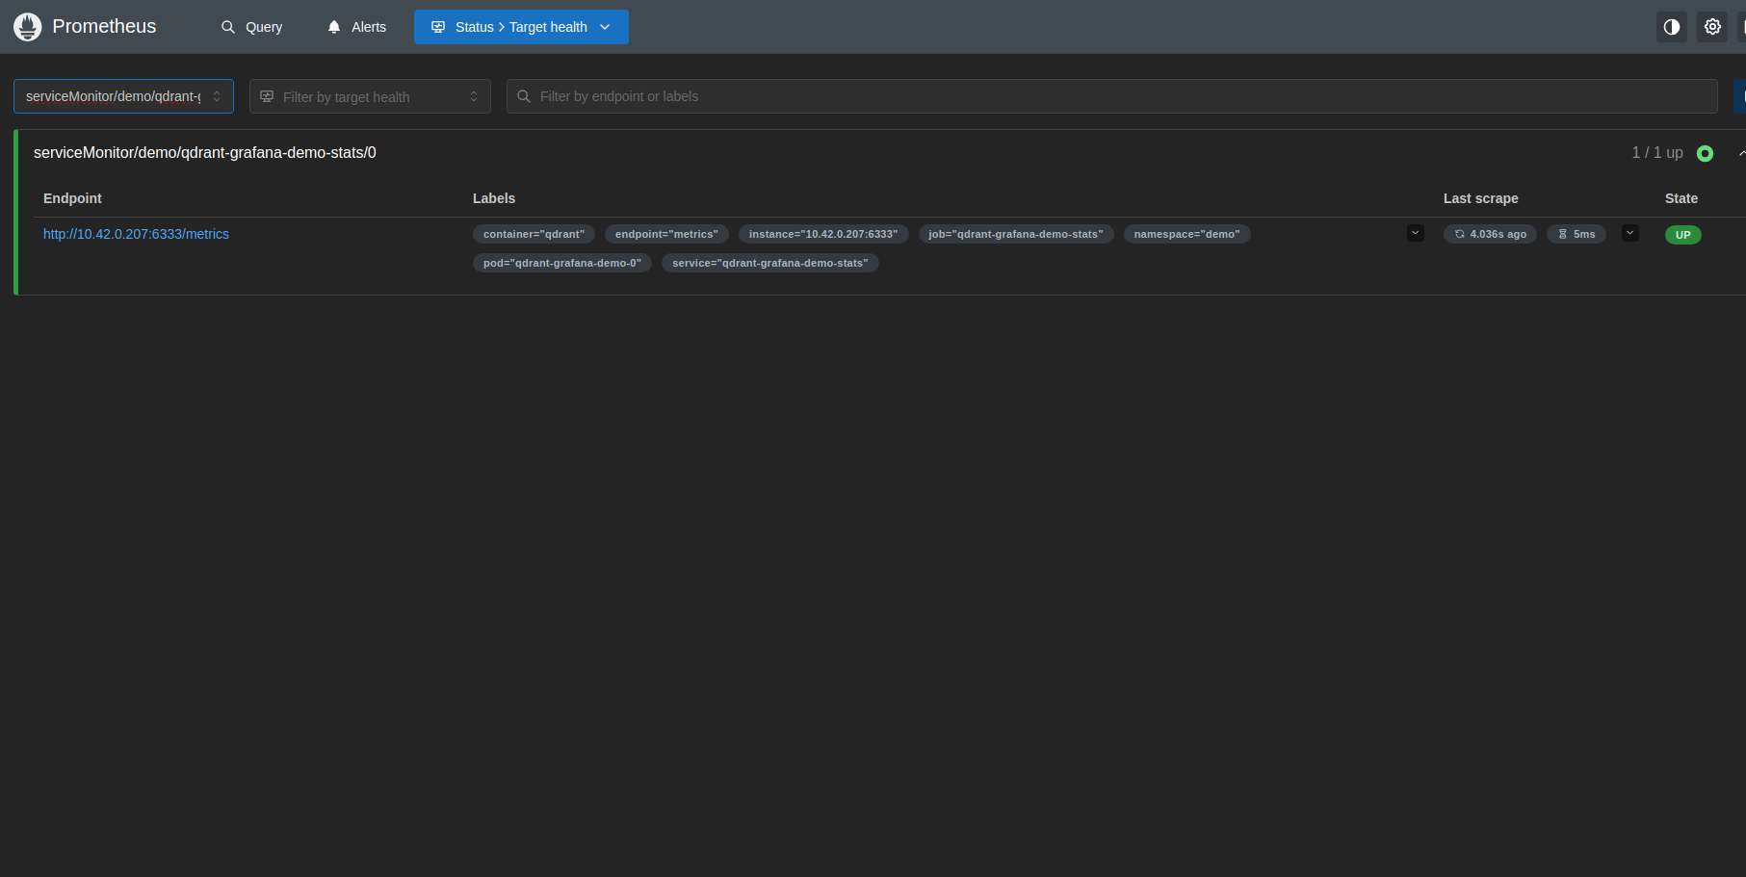Click the green target health ring icon
The height and width of the screenshot is (877, 1746).
(1705, 153)
